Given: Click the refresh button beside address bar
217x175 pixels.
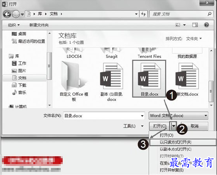Looking at the screenshot, I should 143,14.
